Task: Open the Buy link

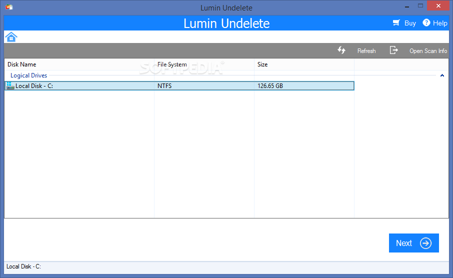Action: 410,23
